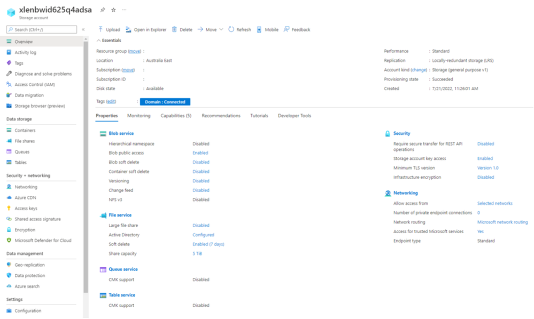Switch to the Tutorials tab
Viewport: 534px width, 319px height.
click(259, 116)
